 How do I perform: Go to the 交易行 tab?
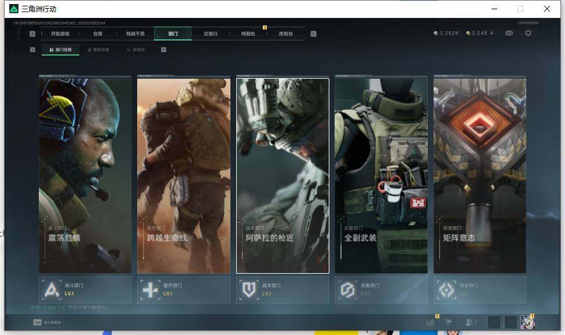[x=211, y=34]
